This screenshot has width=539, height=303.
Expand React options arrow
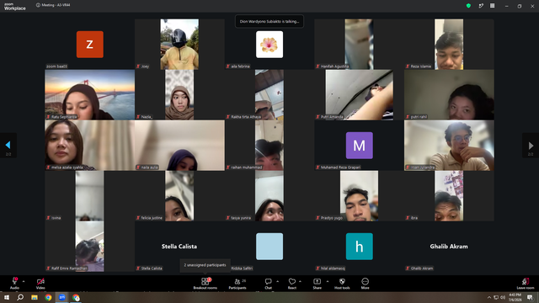click(300, 281)
